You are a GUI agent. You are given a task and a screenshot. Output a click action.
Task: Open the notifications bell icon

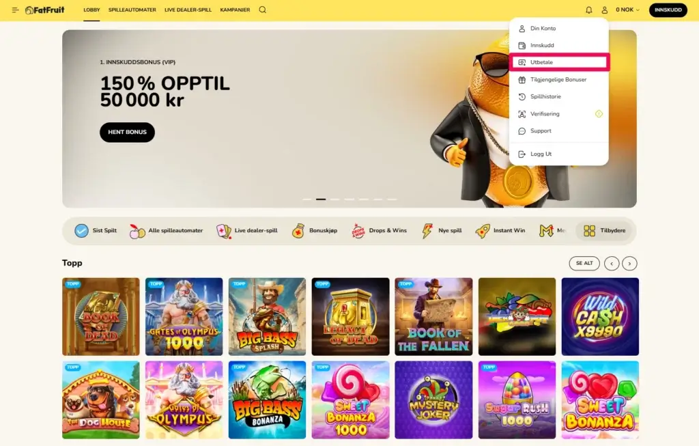point(589,10)
